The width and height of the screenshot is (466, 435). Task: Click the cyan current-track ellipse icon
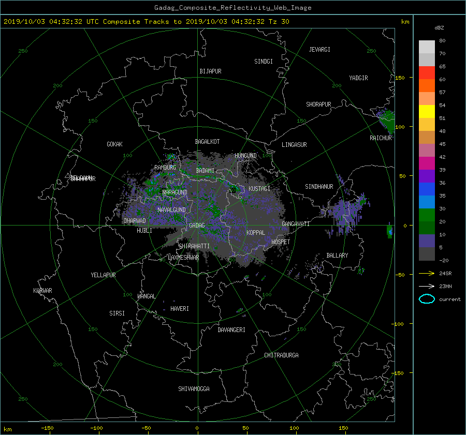click(427, 299)
